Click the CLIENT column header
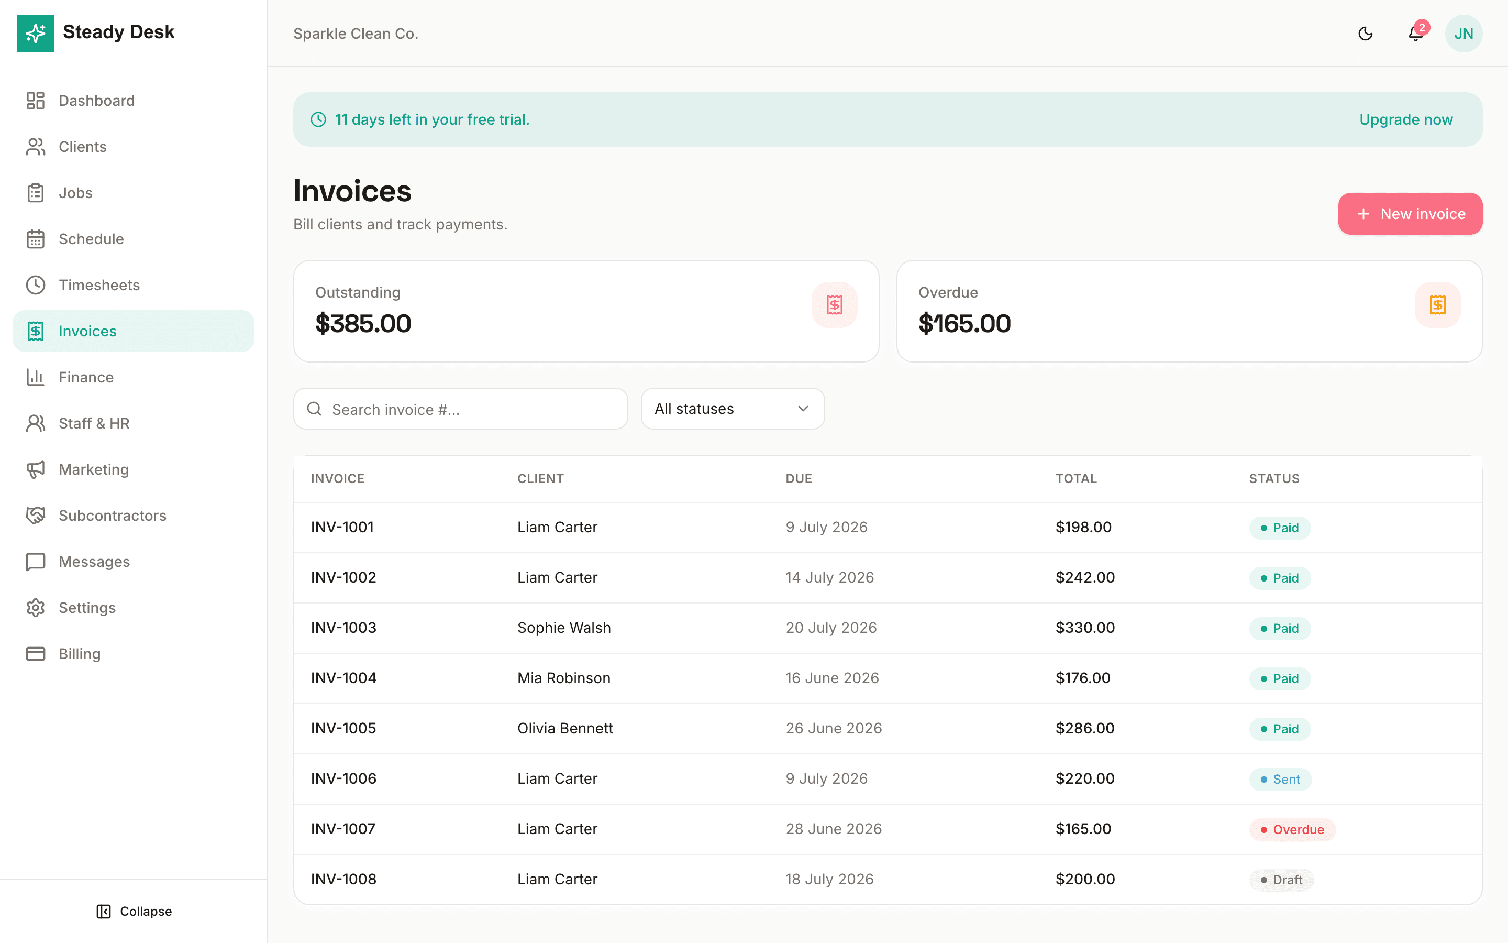The height and width of the screenshot is (943, 1508). click(x=540, y=478)
